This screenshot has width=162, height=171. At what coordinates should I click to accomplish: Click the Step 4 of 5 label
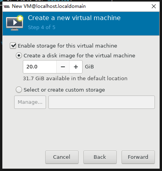pyautogui.click(x=42, y=28)
